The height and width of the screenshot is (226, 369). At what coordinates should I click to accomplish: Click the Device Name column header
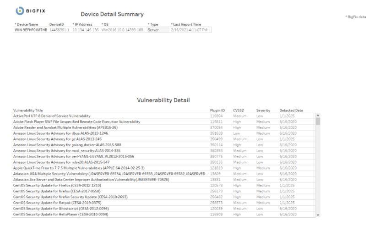click(x=26, y=24)
